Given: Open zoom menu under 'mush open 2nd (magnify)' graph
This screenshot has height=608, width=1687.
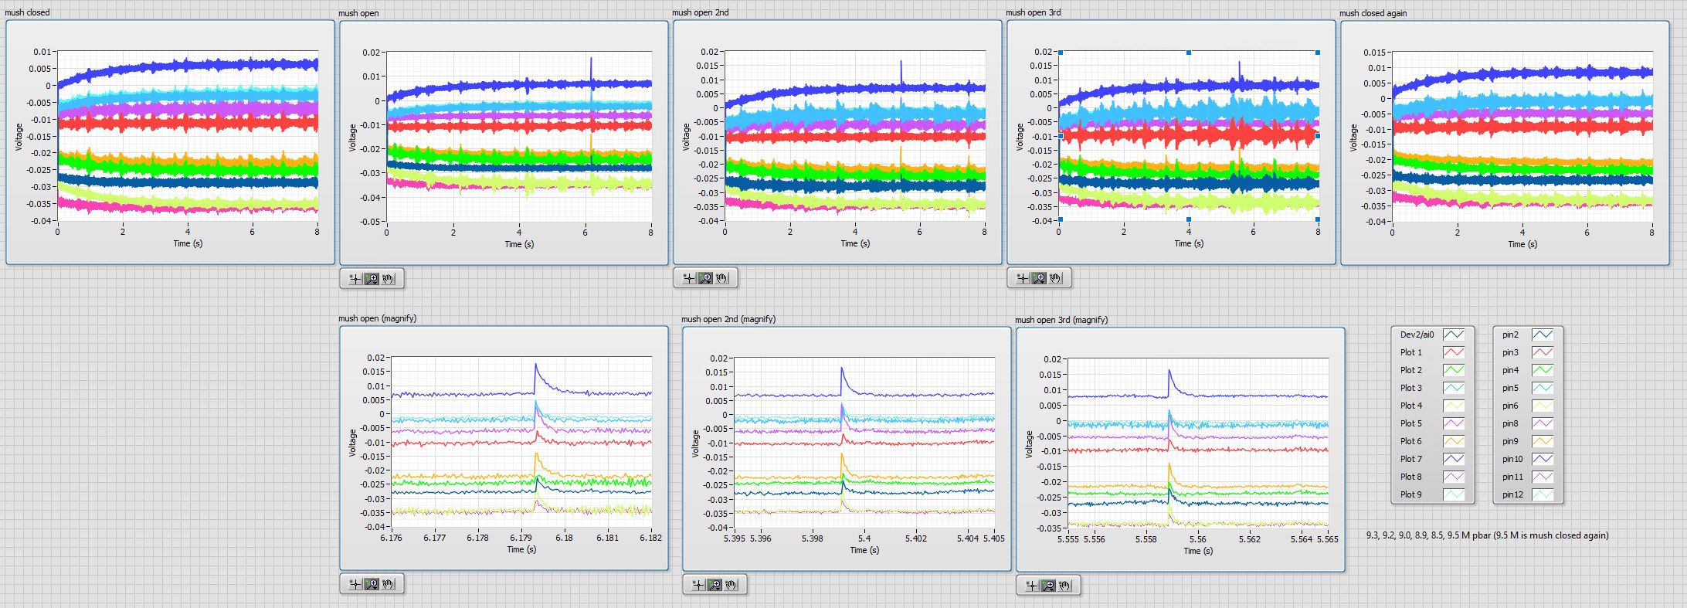Looking at the screenshot, I should (715, 586).
